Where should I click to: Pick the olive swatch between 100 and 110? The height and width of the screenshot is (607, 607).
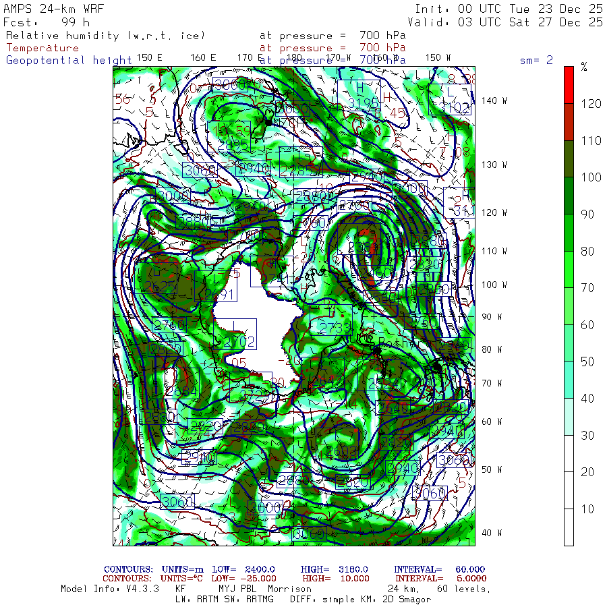click(x=569, y=158)
